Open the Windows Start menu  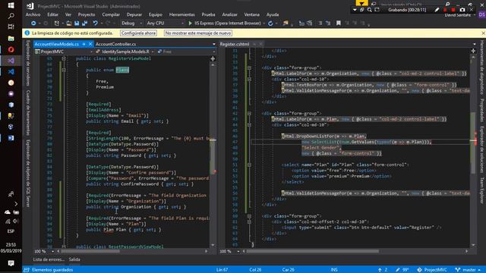pyautogui.click(x=11, y=5)
